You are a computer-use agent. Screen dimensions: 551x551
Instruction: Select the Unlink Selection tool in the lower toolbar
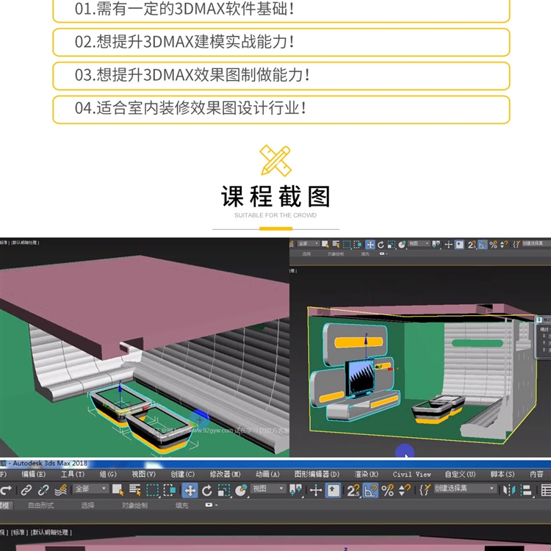tap(43, 490)
